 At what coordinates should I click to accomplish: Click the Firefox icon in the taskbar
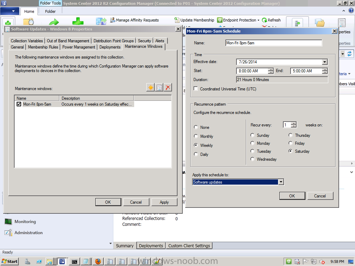(98, 261)
